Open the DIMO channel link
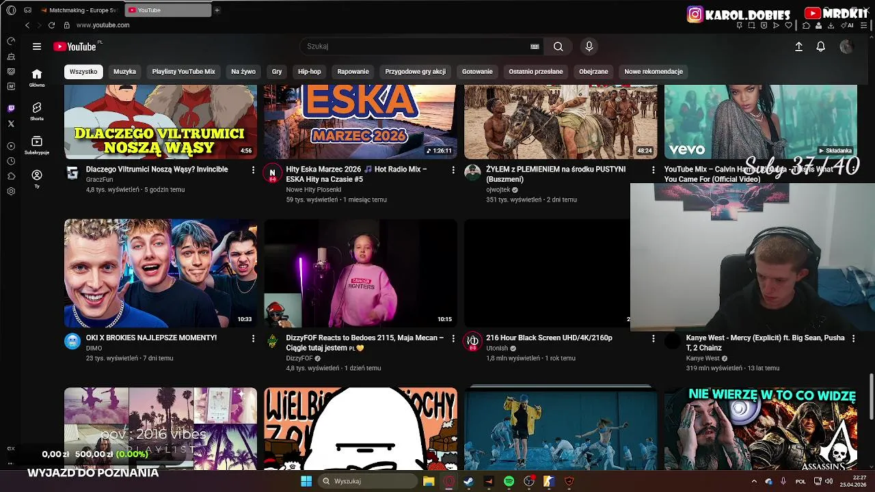The height and width of the screenshot is (492, 875). pos(94,348)
